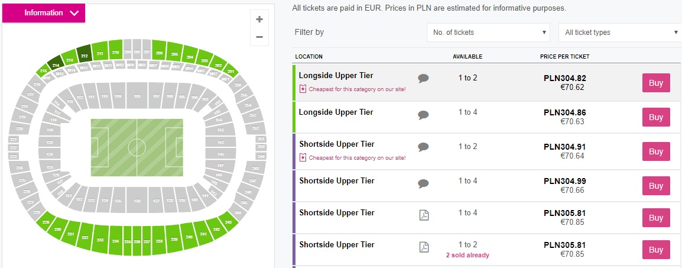The width and height of the screenshot is (682, 268).
Task: Buy the €70.66 Shortside Upper Tier ticket
Action: 656,186
